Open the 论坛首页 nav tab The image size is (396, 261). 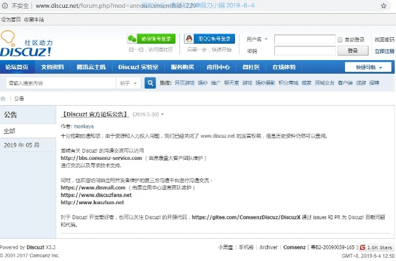(17, 67)
